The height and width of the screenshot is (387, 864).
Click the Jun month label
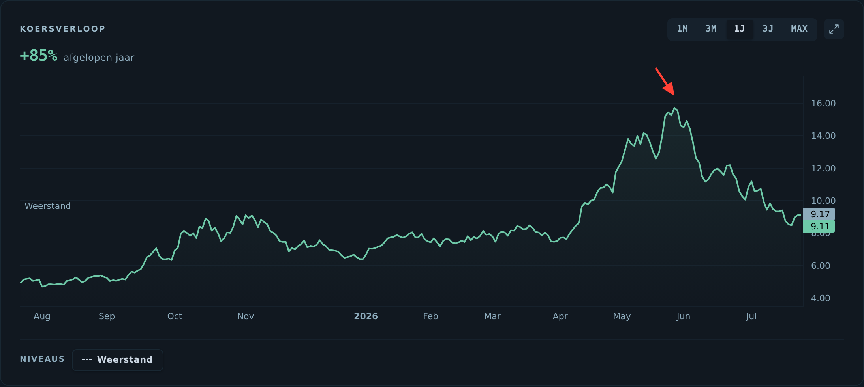click(683, 316)
